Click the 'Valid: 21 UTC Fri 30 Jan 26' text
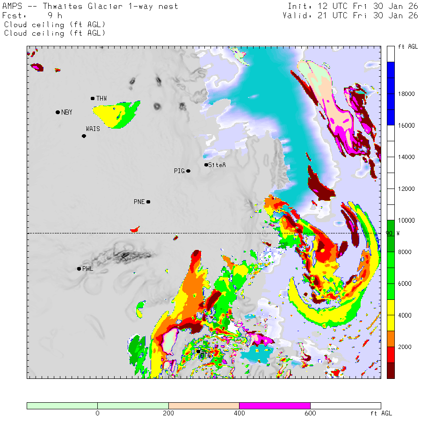The width and height of the screenshot is (421, 421). point(350,15)
